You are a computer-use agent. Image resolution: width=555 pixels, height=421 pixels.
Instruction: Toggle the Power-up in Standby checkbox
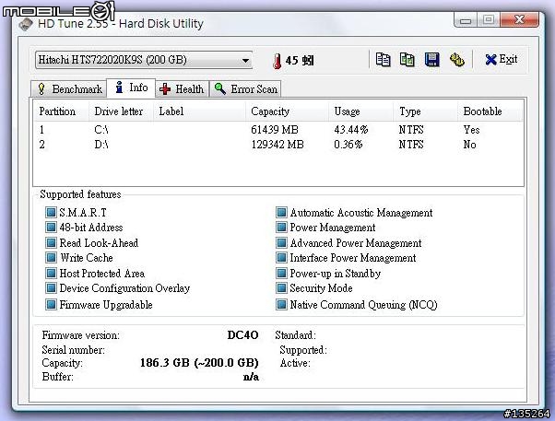coord(281,273)
